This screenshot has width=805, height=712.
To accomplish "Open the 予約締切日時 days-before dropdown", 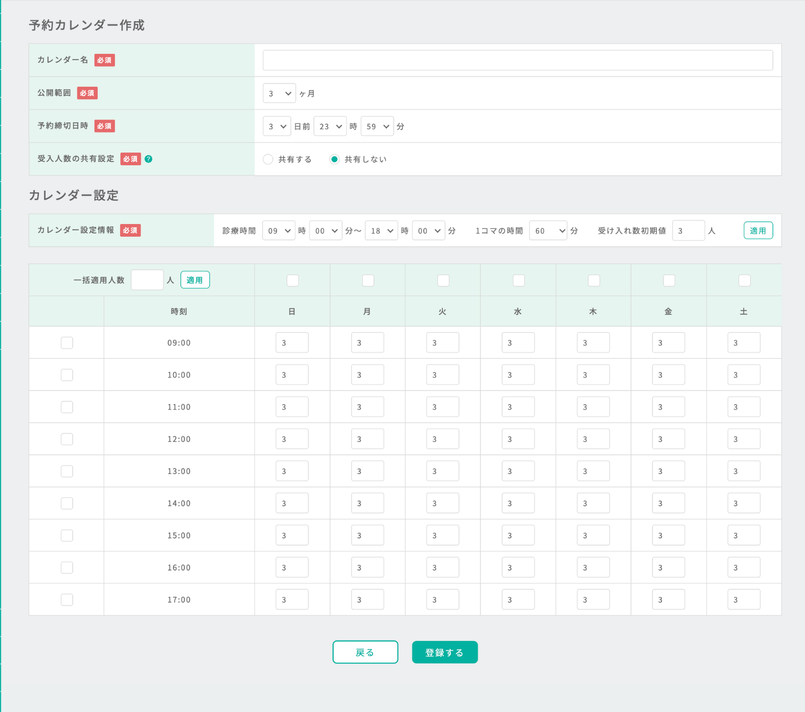I will pyautogui.click(x=277, y=126).
